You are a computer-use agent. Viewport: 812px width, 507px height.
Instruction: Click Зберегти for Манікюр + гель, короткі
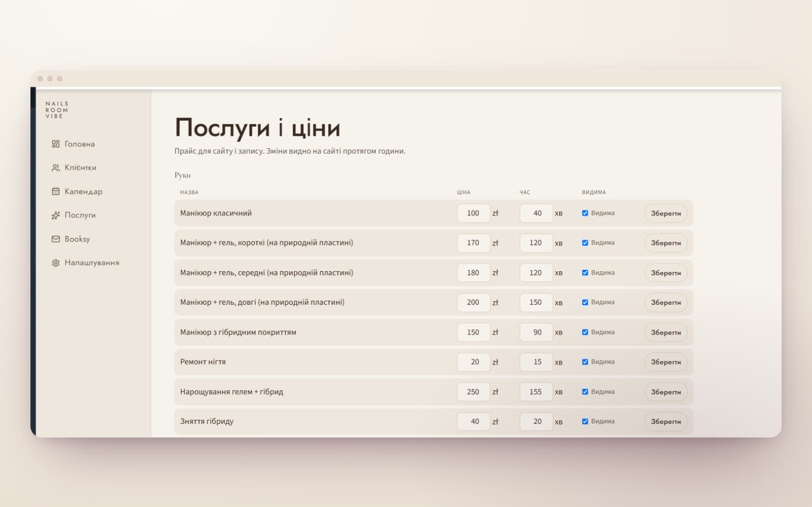[666, 243]
